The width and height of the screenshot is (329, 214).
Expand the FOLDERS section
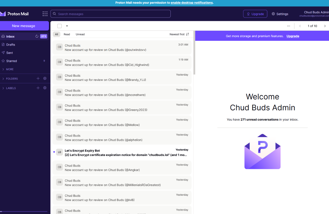10,79
